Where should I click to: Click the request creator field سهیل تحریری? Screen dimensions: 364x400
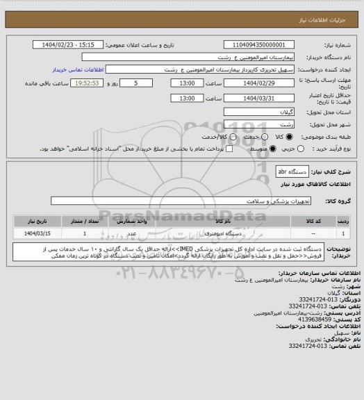(x=200, y=69)
